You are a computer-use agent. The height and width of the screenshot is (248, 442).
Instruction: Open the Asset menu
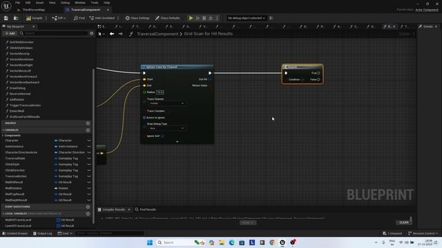39,3
